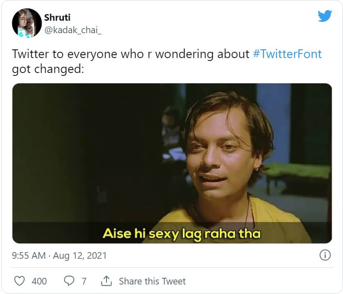Screen dimensions: 343x294
Task: Click the display name Shruti
Action: (57, 18)
